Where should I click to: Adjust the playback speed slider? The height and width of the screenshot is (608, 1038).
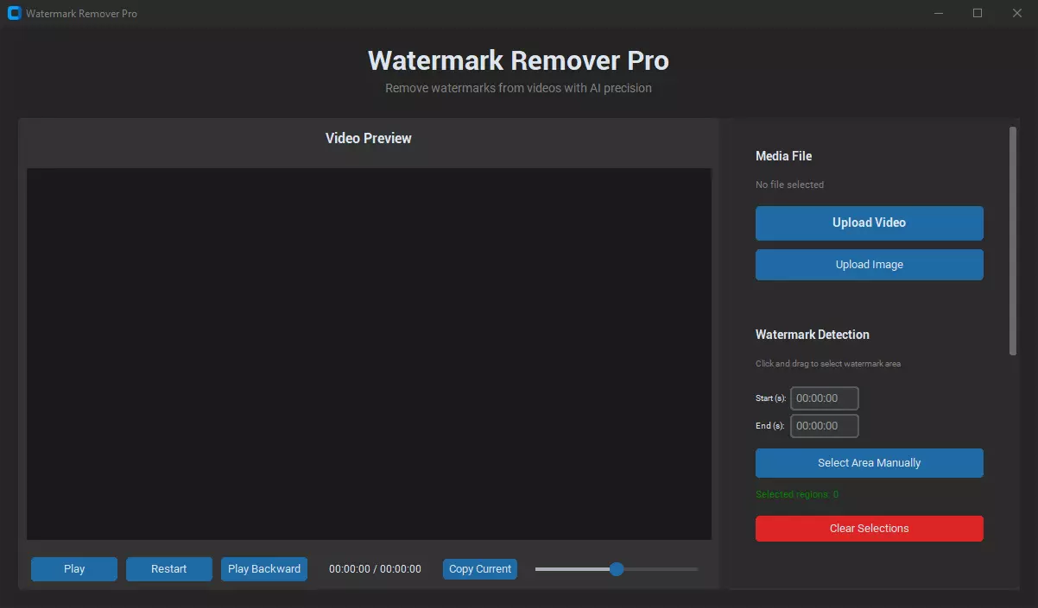tap(616, 568)
